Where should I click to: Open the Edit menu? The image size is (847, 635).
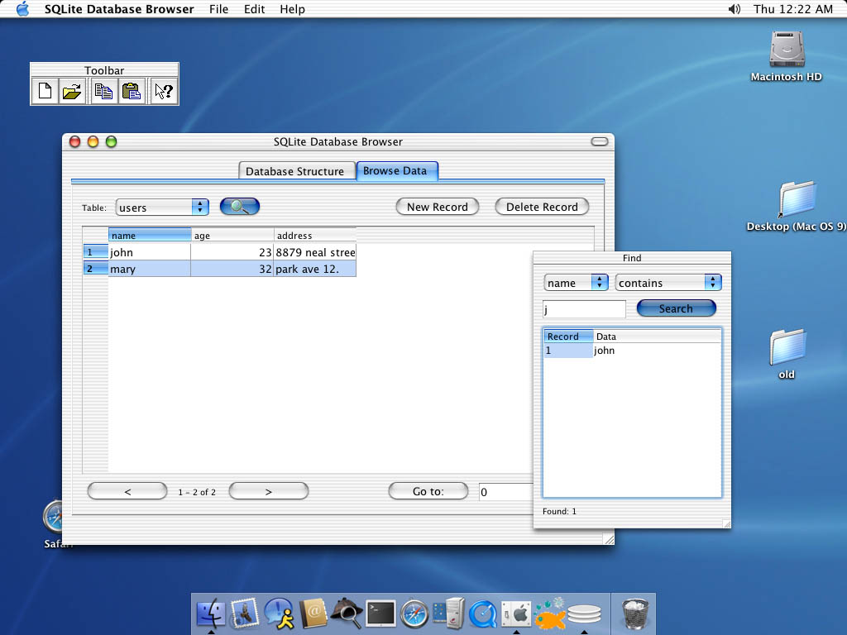point(254,9)
